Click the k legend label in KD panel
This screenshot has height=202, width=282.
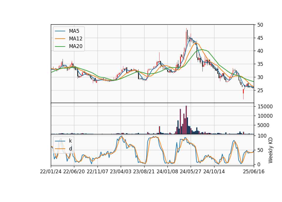(x=70, y=141)
